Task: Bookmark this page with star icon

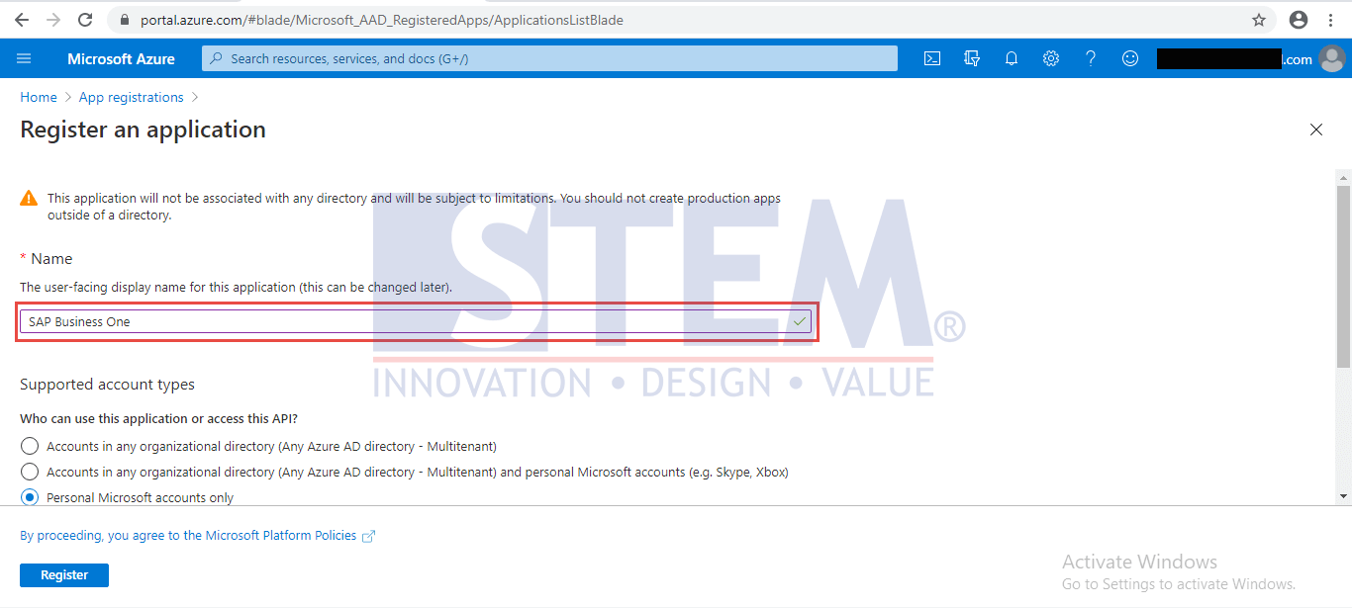Action: pyautogui.click(x=1259, y=20)
